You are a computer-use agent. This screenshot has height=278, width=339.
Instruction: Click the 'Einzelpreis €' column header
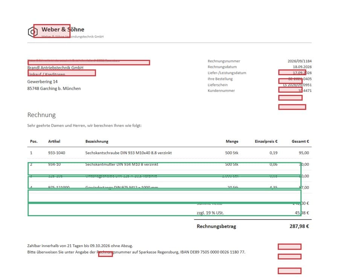(x=266, y=141)
